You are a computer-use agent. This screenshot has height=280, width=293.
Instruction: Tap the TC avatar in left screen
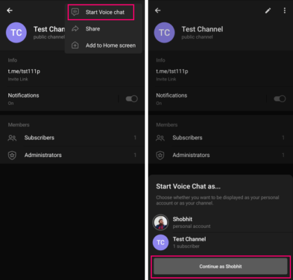pos(16,33)
